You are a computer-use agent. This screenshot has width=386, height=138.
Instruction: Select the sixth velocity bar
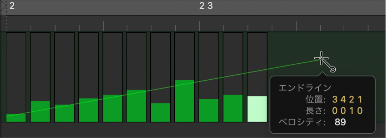click(x=137, y=106)
